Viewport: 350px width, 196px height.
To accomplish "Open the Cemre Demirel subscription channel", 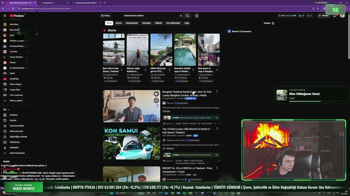I will tap(16, 57).
